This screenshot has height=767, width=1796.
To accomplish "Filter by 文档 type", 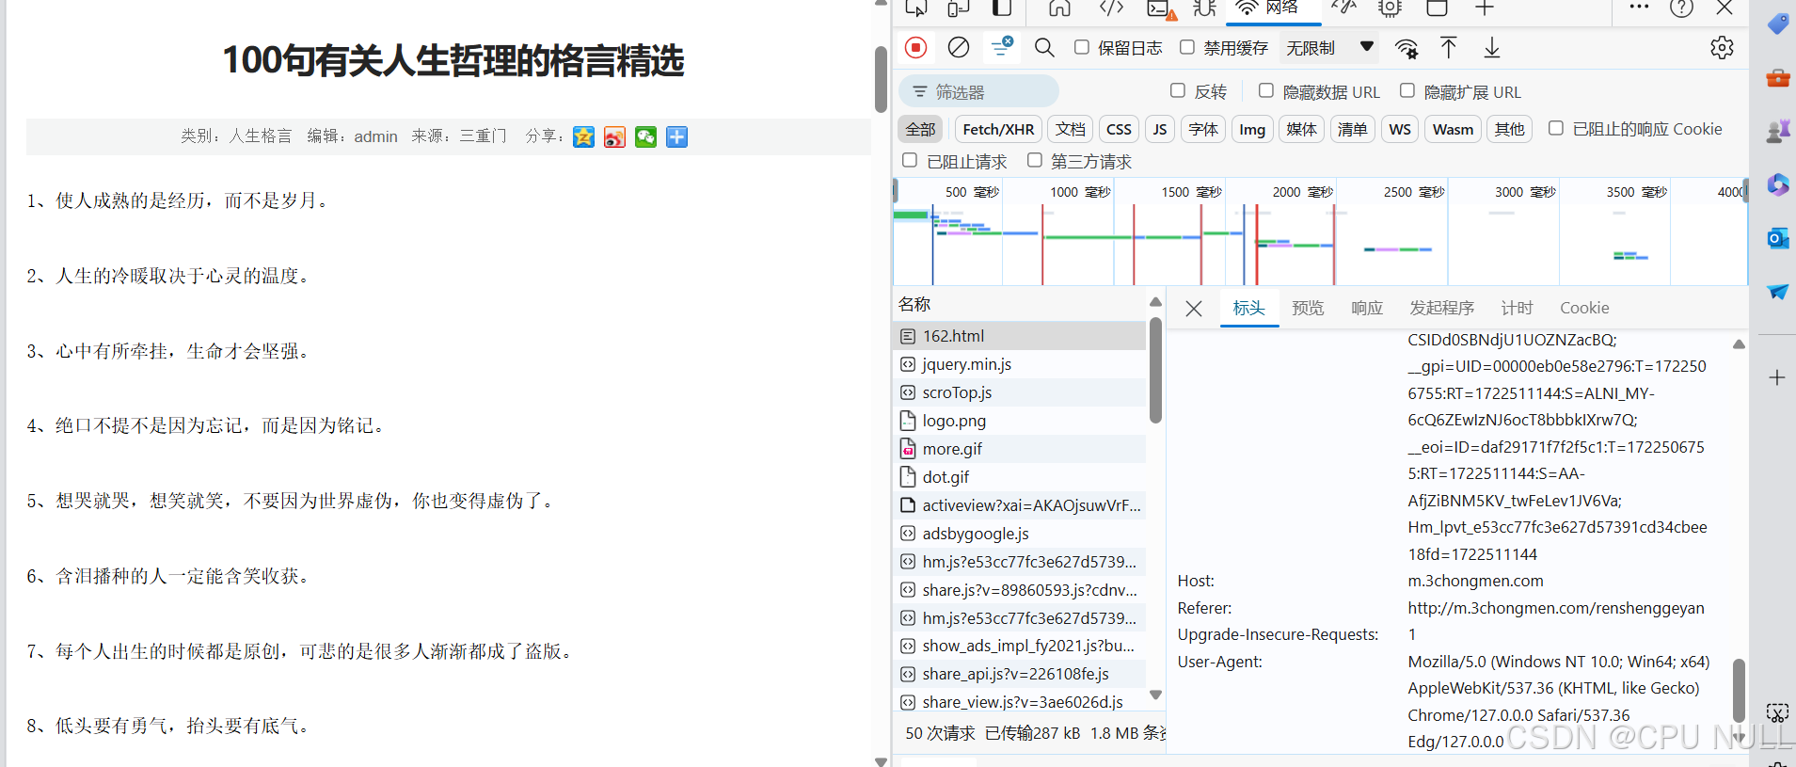I will pos(1070,129).
